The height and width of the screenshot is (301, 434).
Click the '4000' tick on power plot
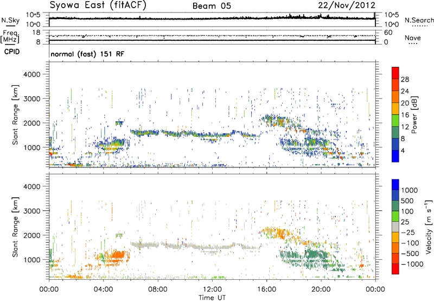[32, 74]
